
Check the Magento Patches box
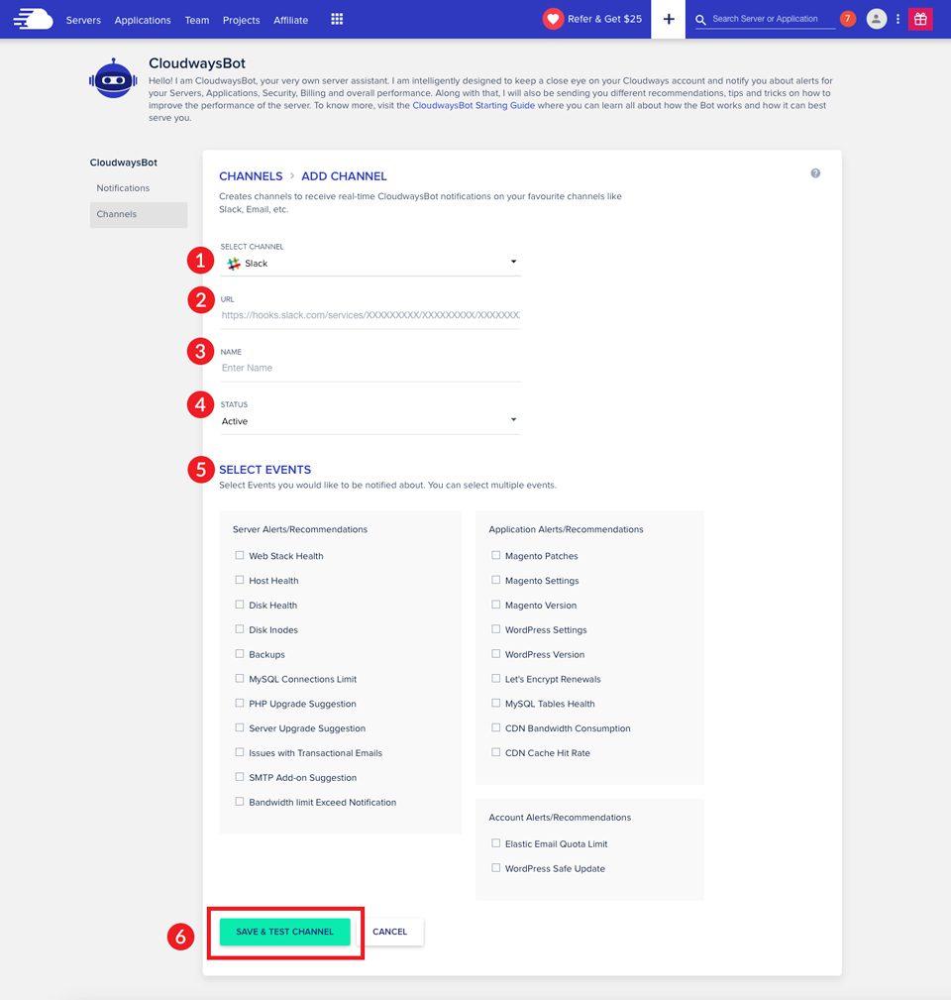click(x=496, y=555)
